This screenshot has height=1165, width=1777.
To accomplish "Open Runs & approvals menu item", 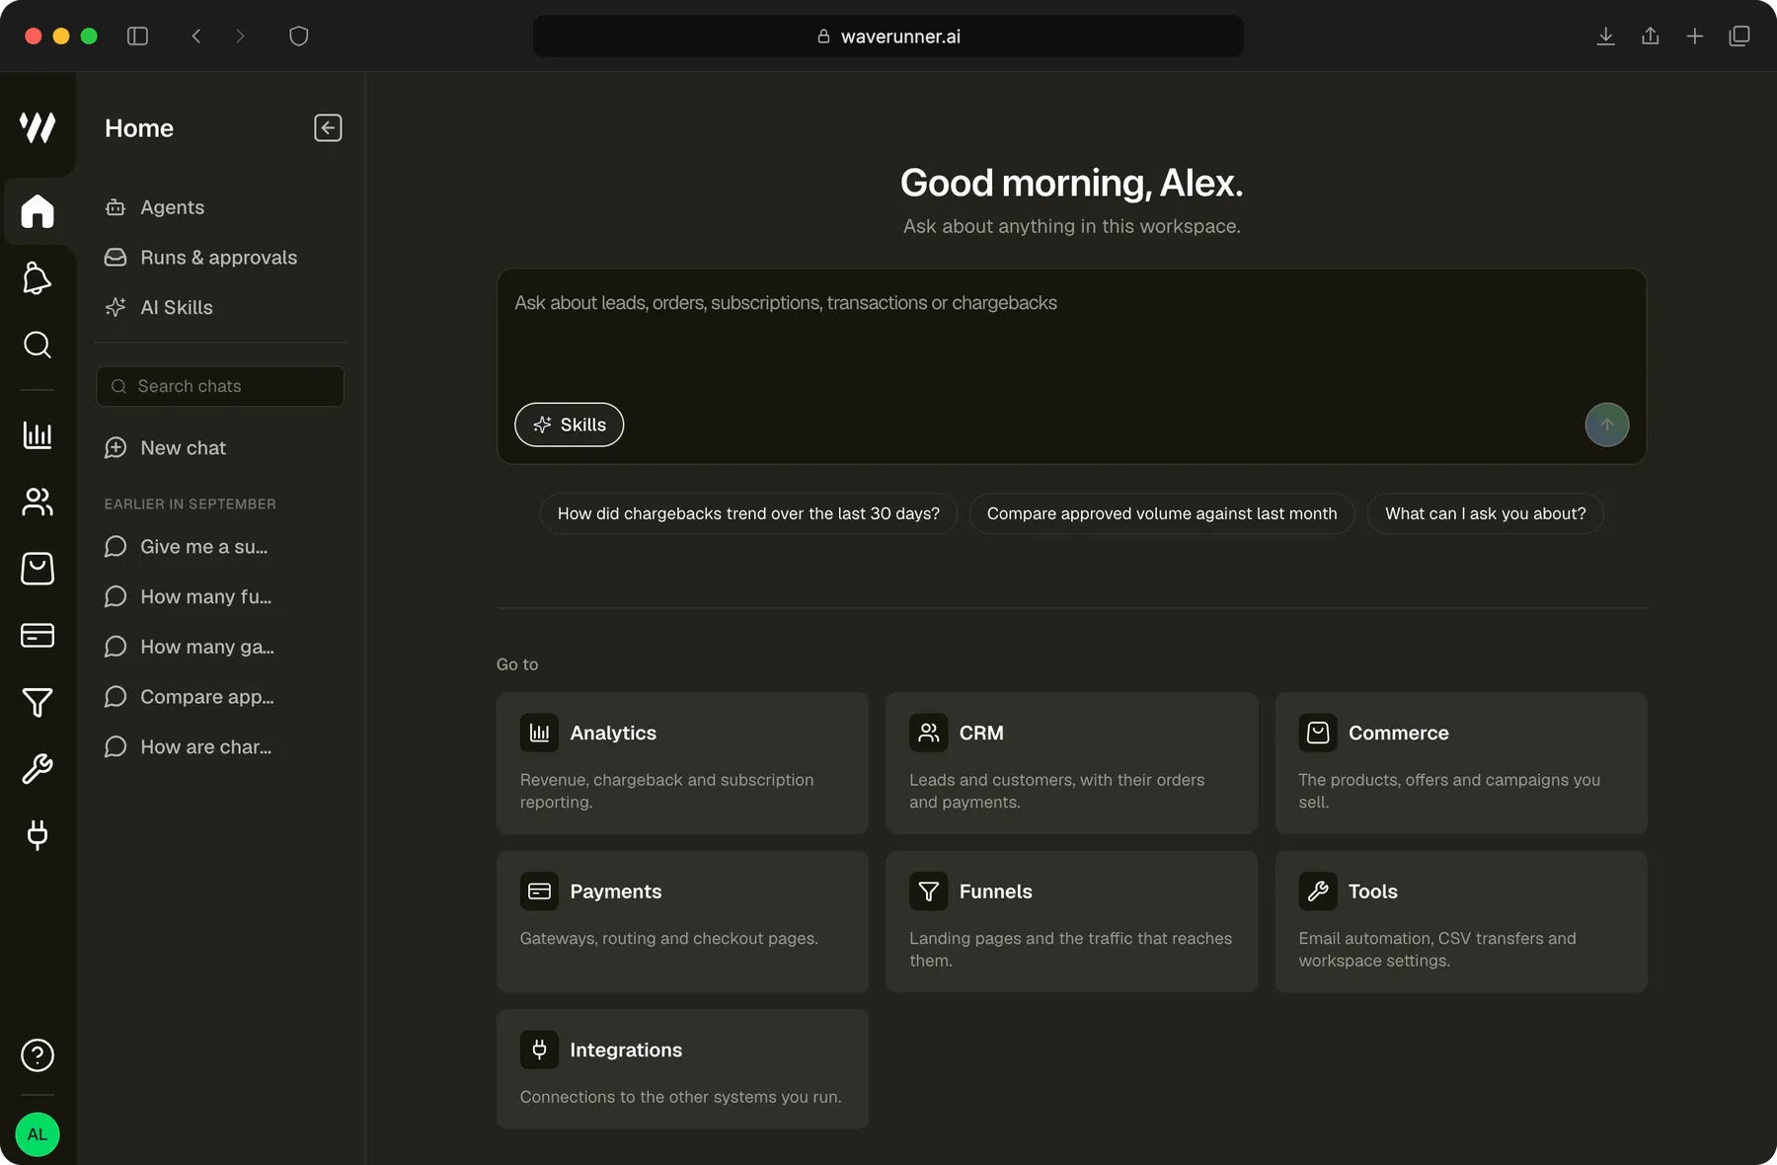I will [x=220, y=258].
